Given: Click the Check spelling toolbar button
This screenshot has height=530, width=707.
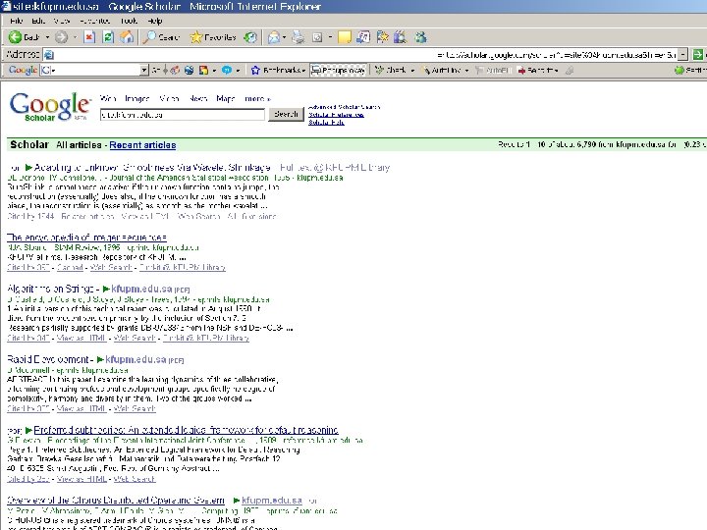Looking at the screenshot, I should click(x=391, y=70).
